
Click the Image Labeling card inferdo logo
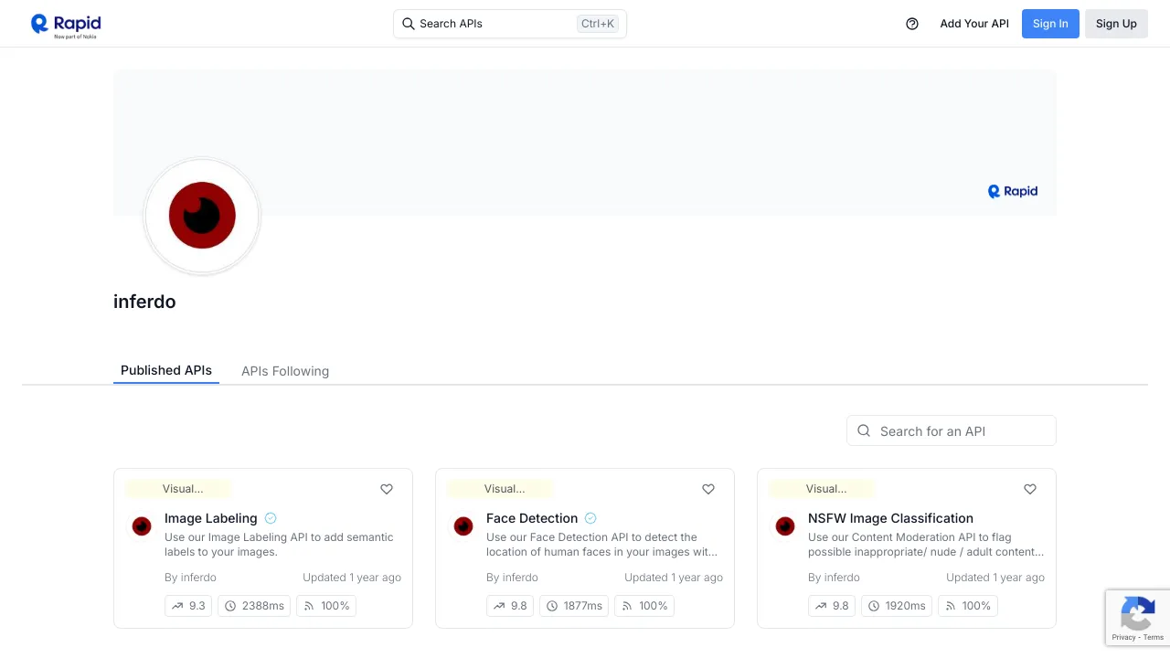[x=142, y=526]
